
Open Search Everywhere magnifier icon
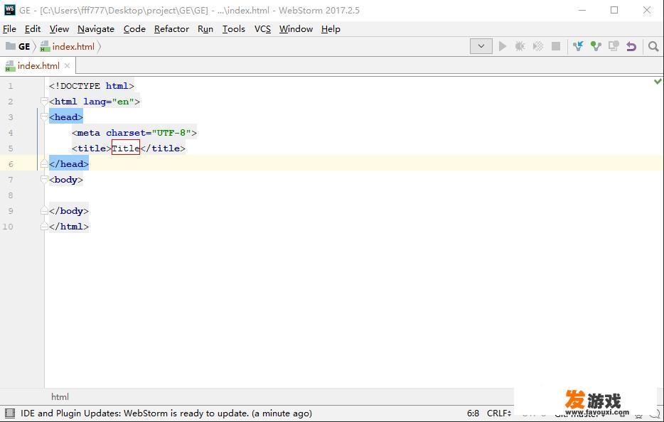tap(653, 46)
